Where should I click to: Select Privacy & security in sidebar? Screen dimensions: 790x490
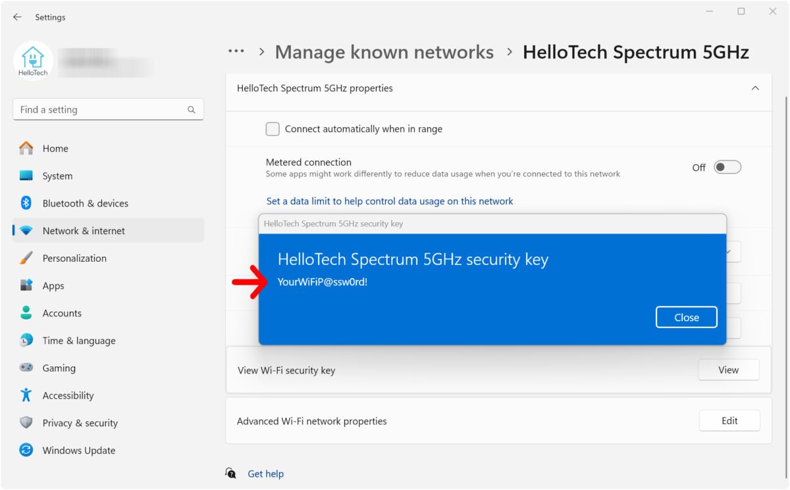(79, 423)
